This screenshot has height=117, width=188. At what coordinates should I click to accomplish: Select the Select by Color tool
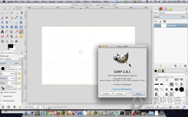pos(21,13)
